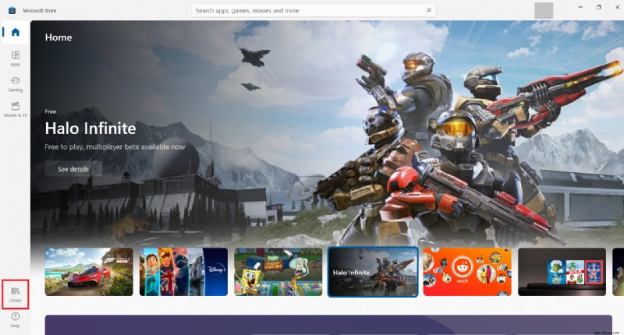624x335 pixels.
Task: Close the Microsoft Store window
Action: [x=617, y=7]
